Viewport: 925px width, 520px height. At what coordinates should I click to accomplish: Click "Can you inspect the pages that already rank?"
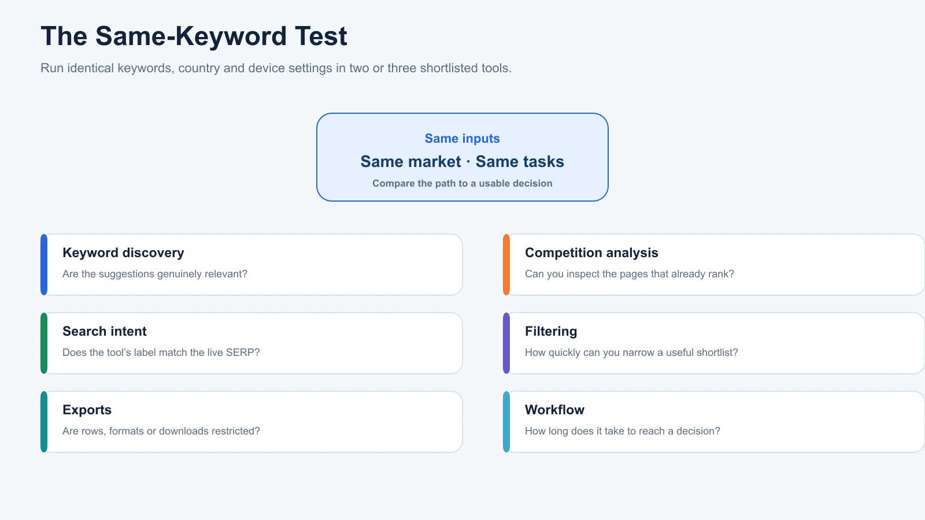coord(630,274)
